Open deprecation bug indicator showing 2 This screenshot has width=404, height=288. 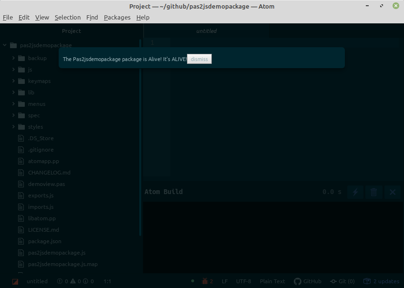point(207,281)
